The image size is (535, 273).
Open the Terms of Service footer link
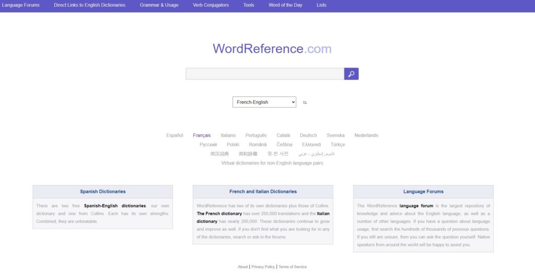293,267
